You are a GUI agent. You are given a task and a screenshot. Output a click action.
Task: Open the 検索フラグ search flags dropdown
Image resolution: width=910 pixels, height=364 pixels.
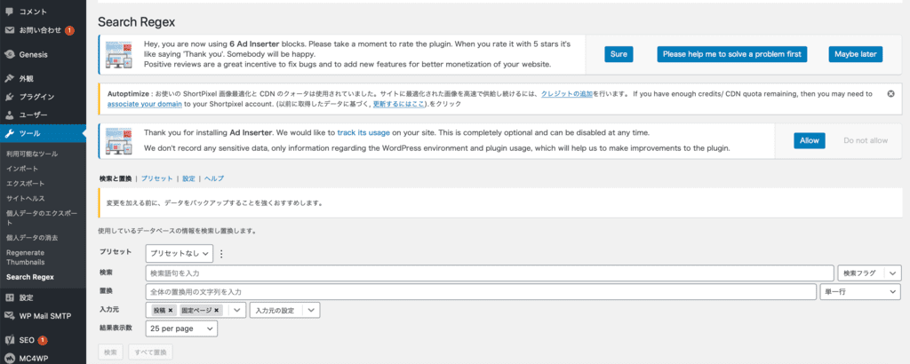pyautogui.click(x=869, y=273)
